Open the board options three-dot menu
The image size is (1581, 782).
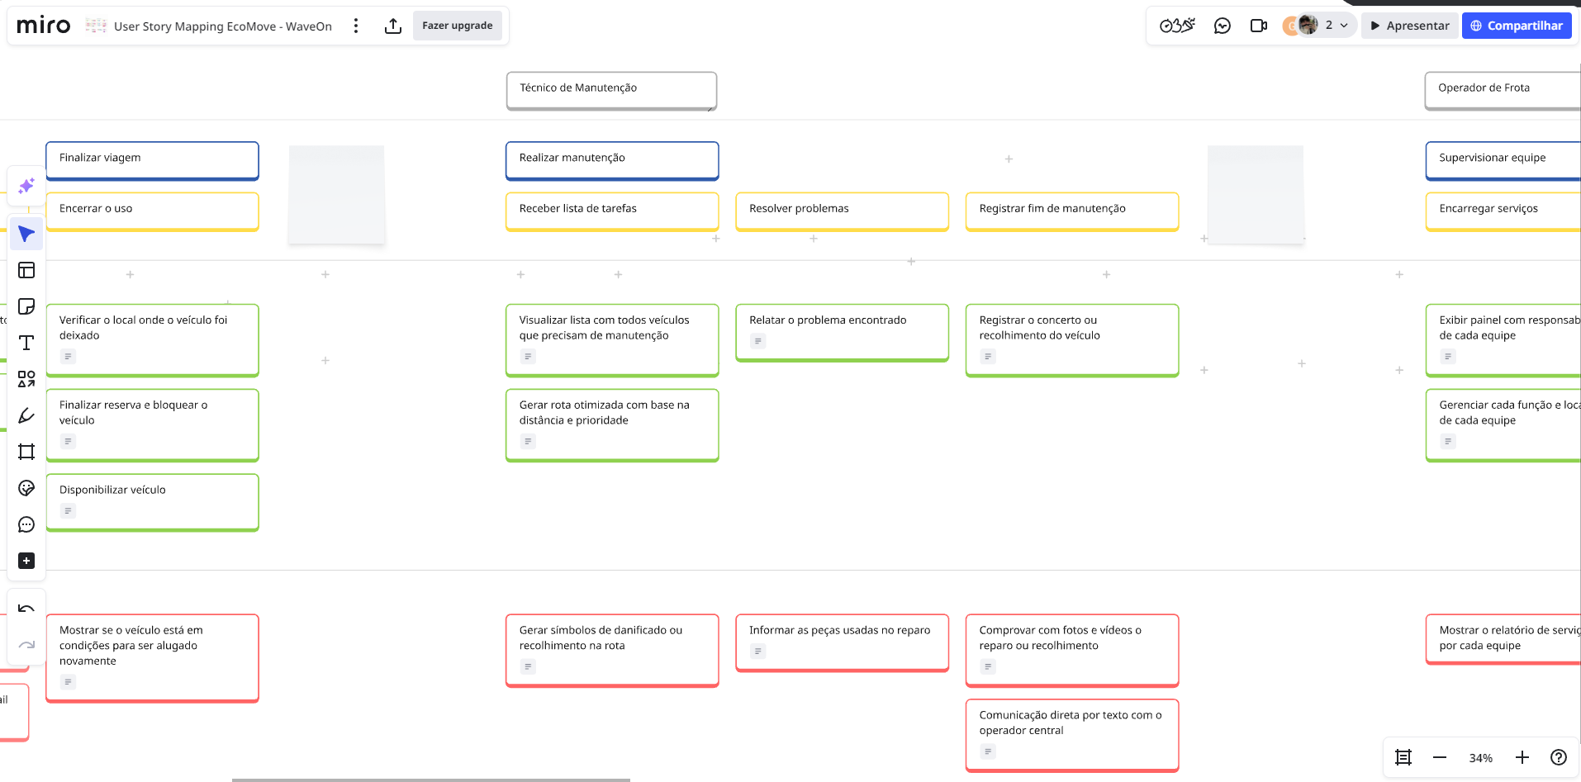click(356, 26)
